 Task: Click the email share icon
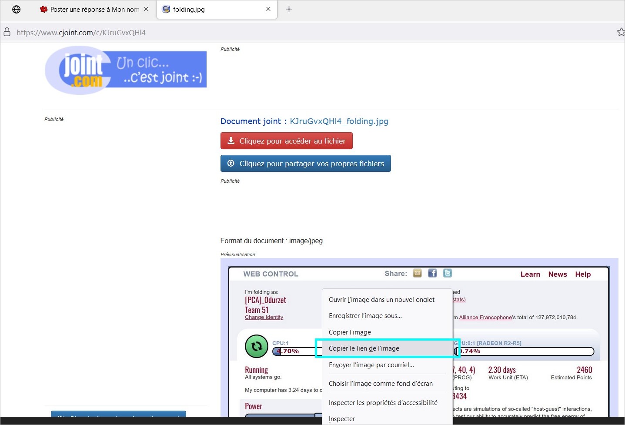(417, 273)
